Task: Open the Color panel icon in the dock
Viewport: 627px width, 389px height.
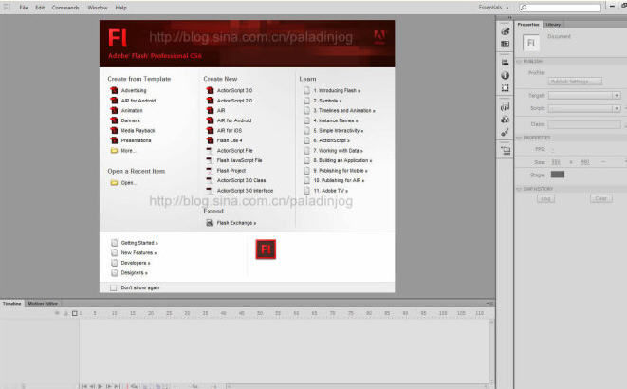Action: (x=505, y=31)
